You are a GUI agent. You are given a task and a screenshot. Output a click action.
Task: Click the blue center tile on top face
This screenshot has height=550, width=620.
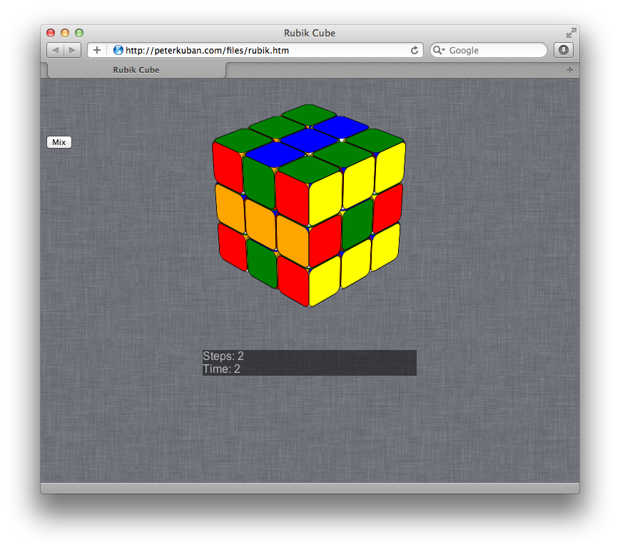pos(309,140)
